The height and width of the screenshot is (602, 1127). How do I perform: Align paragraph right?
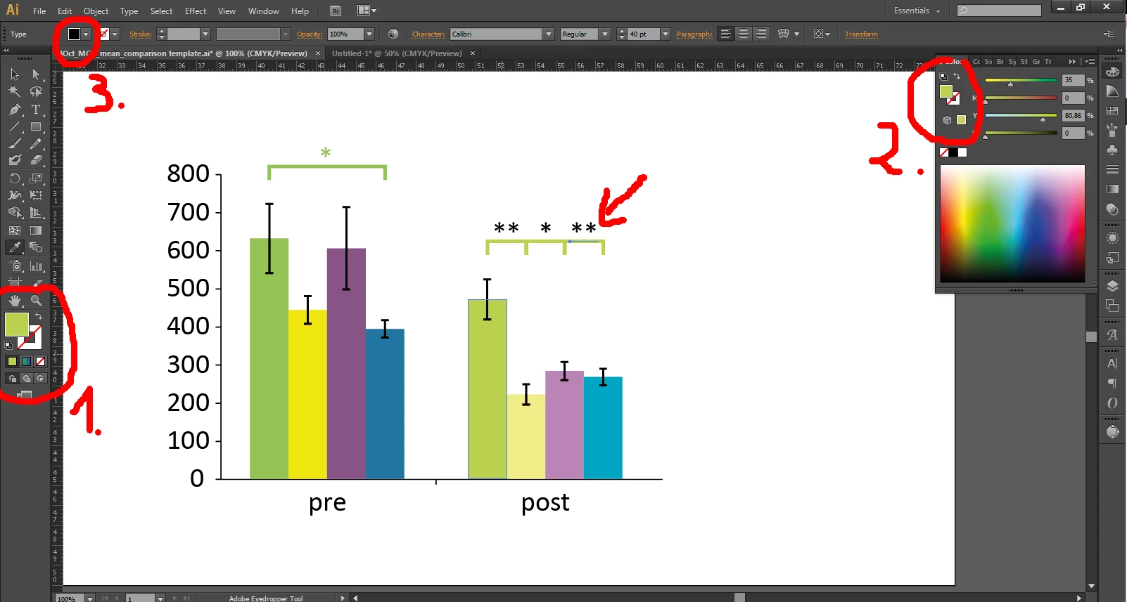[x=761, y=34]
